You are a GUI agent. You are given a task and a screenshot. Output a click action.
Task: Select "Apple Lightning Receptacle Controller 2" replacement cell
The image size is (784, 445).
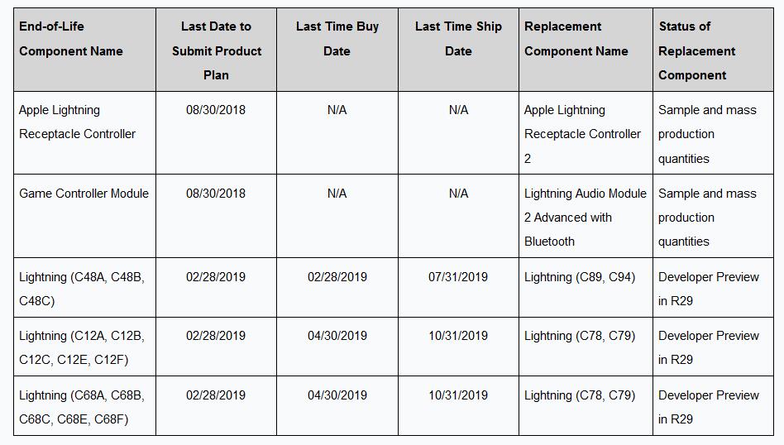pos(582,134)
